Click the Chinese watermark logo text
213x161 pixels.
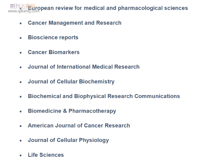coord(23,6)
